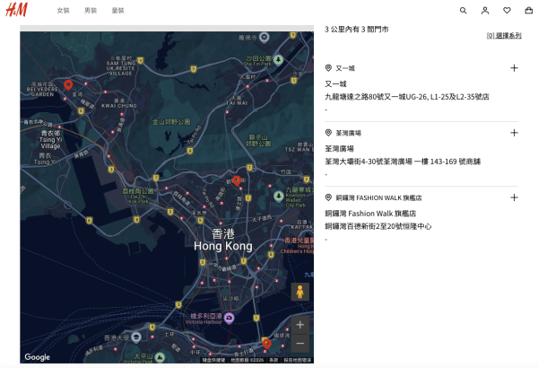Click the [0] 選擇系列 link
This screenshot has height=368, width=538.
[x=504, y=35]
